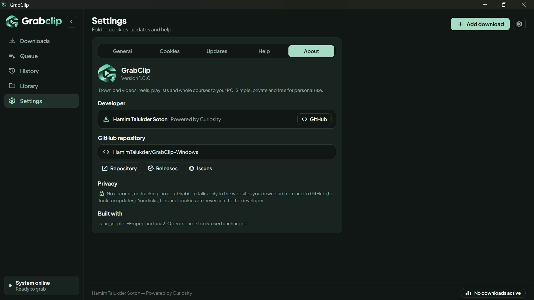Open the Releases page button
Image resolution: width=534 pixels, height=300 pixels.
pos(163,168)
